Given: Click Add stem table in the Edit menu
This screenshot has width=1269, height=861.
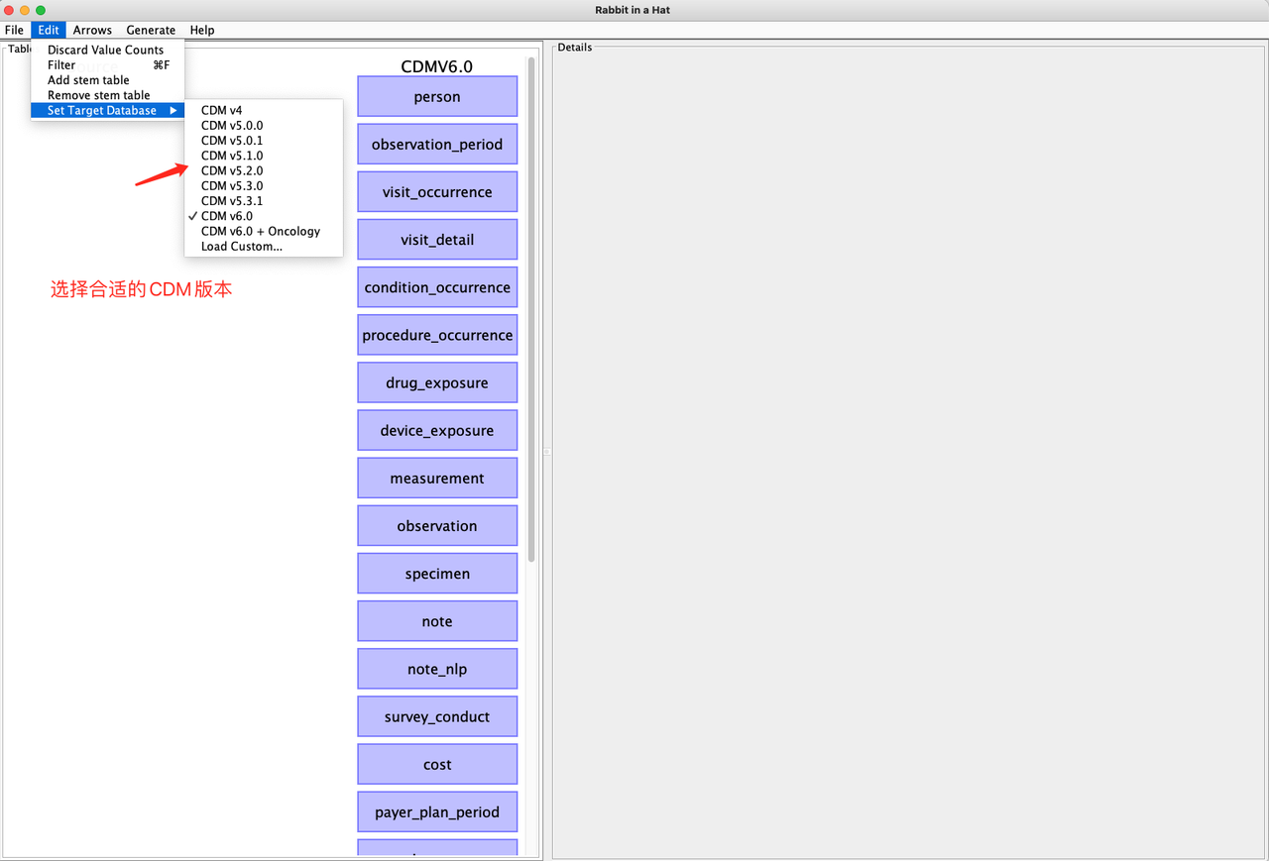Looking at the screenshot, I should (87, 79).
